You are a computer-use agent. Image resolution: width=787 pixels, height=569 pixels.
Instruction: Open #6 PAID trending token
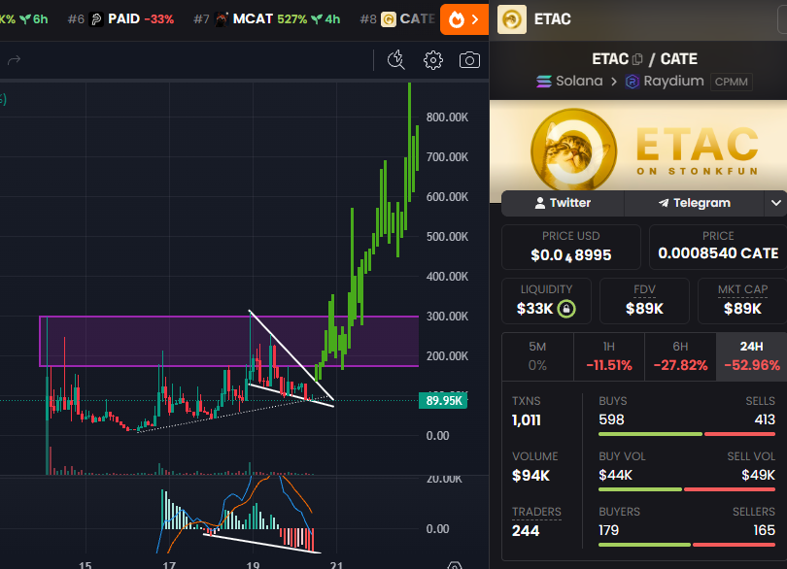click(x=120, y=19)
